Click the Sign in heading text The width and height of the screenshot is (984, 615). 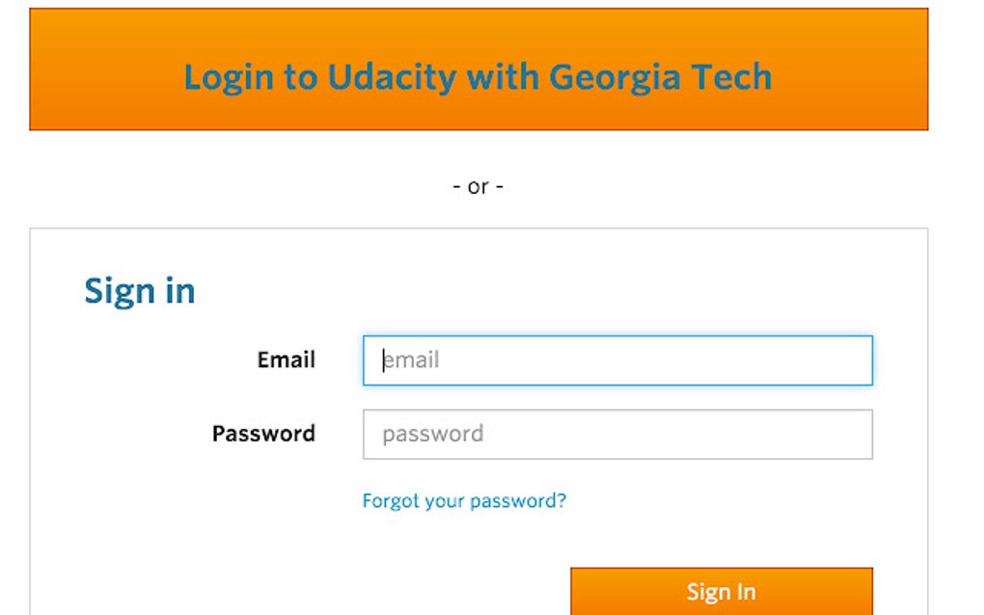(140, 290)
